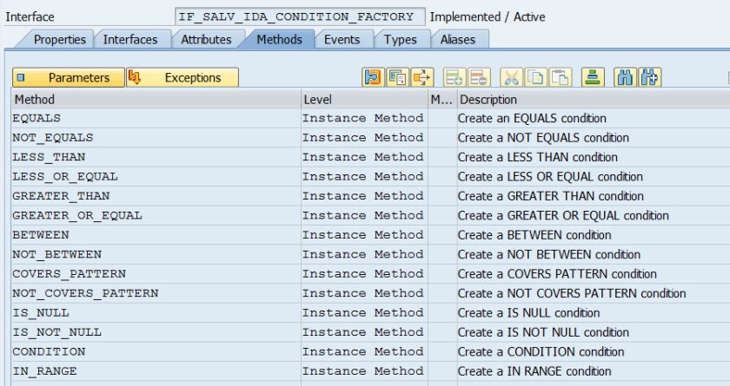Click the copy icon in toolbar
Viewport: 730px width, 386px height.
click(535, 77)
